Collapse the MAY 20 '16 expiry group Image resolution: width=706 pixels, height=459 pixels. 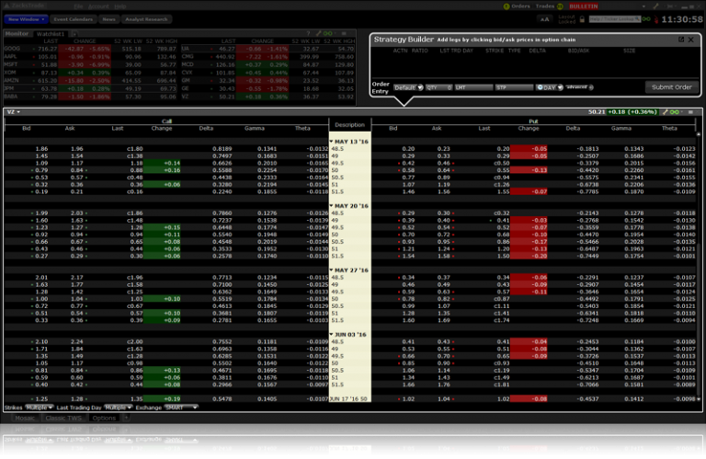tap(331, 206)
